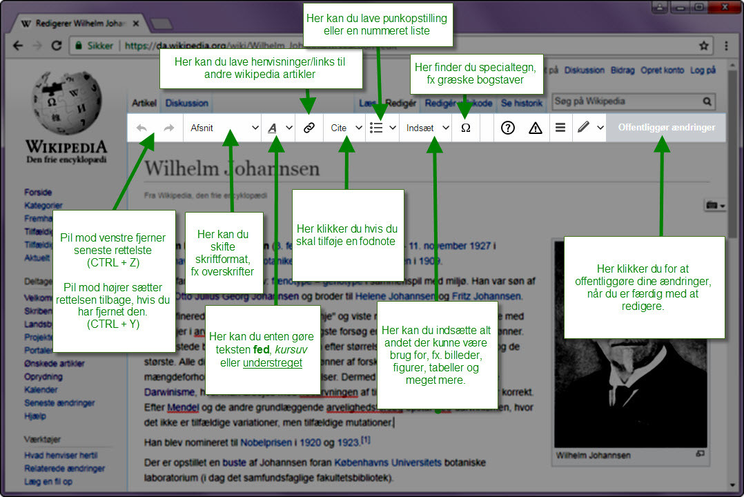Open Relaterede ændringer

pyautogui.click(x=65, y=469)
